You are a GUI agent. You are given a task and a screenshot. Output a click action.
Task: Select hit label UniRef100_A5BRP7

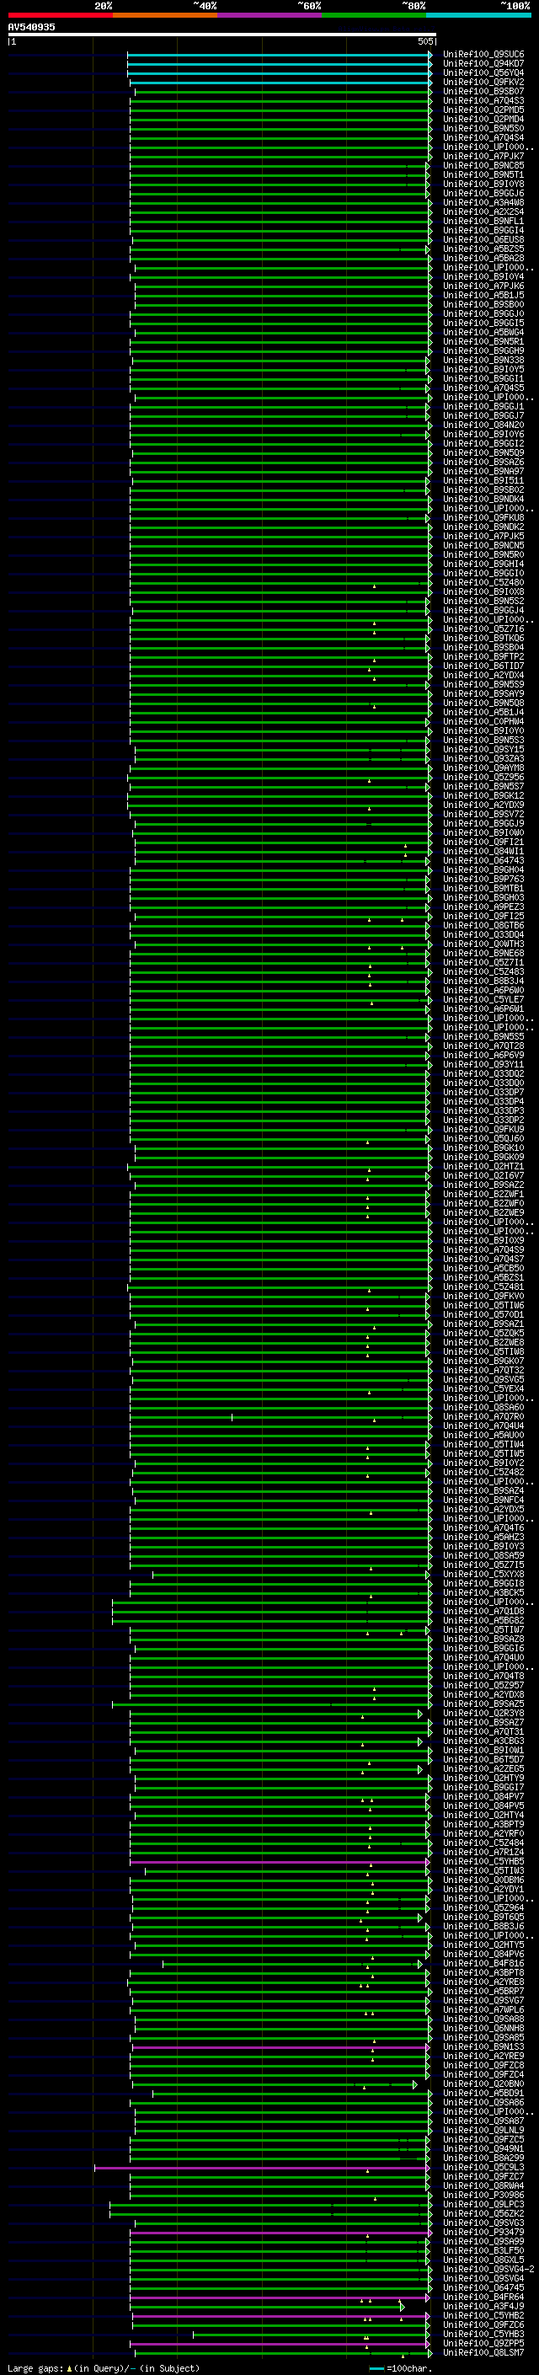(483, 1992)
